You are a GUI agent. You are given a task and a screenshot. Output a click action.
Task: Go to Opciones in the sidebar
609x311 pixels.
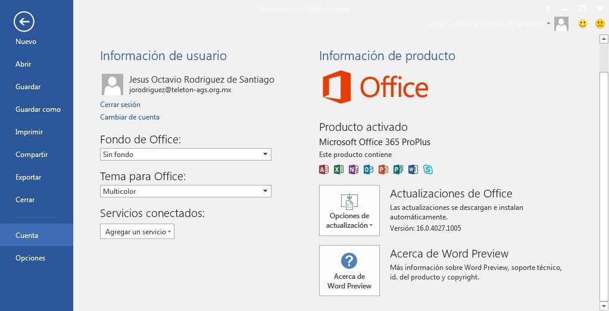coord(30,258)
